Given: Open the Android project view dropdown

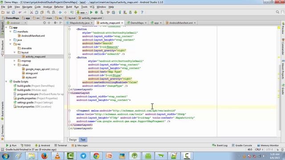Looking at the screenshot, I should [16, 23].
